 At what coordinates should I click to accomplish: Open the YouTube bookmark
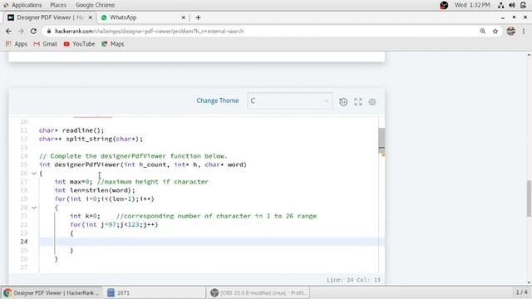pyautogui.click(x=80, y=44)
